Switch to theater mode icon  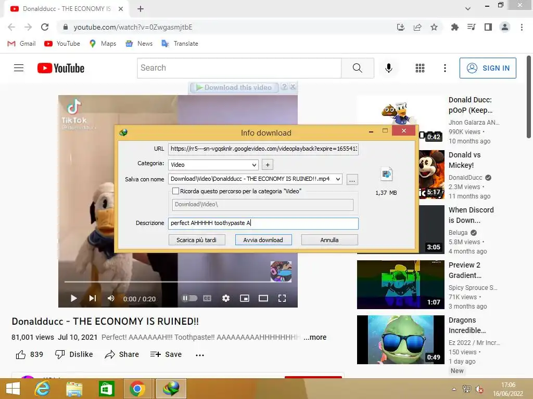(x=263, y=298)
